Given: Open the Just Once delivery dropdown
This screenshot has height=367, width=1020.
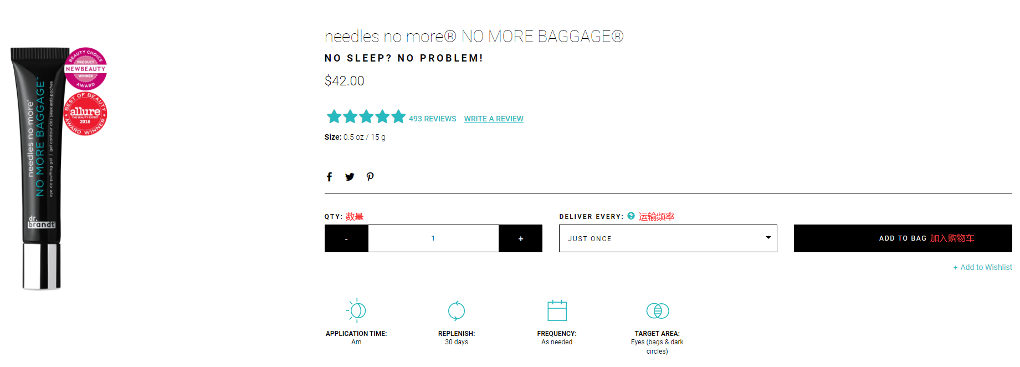Looking at the screenshot, I should [668, 238].
